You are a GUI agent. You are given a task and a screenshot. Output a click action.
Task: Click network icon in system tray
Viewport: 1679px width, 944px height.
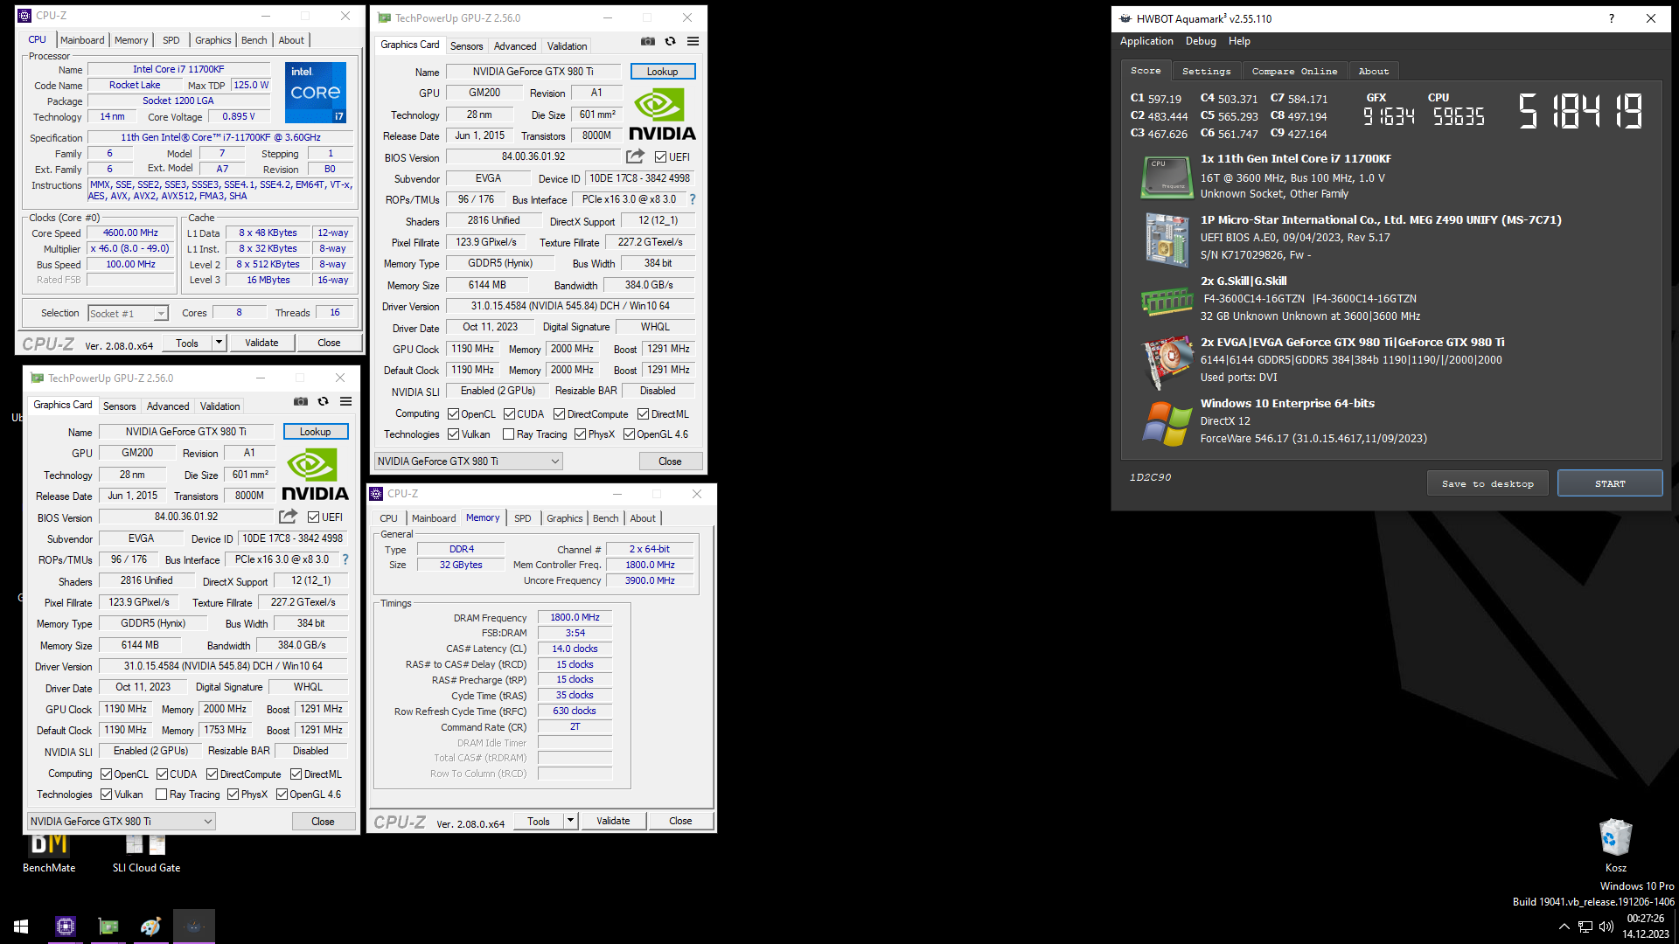point(1585,927)
